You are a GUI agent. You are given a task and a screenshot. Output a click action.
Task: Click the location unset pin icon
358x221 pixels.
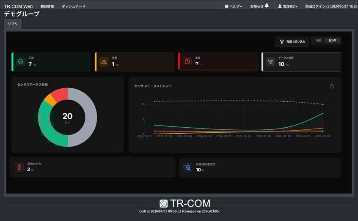188,168
